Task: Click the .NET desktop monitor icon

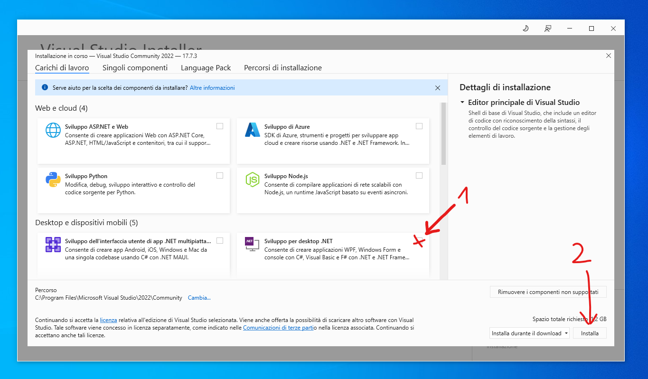Action: pos(252,244)
